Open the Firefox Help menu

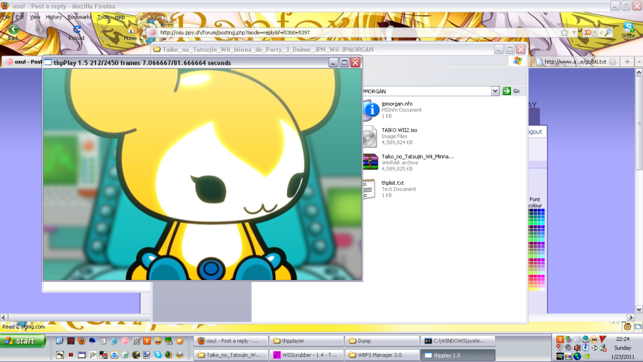click(120, 17)
